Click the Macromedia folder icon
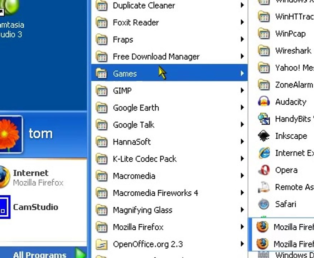The image size is (314, 258). tap(102, 176)
